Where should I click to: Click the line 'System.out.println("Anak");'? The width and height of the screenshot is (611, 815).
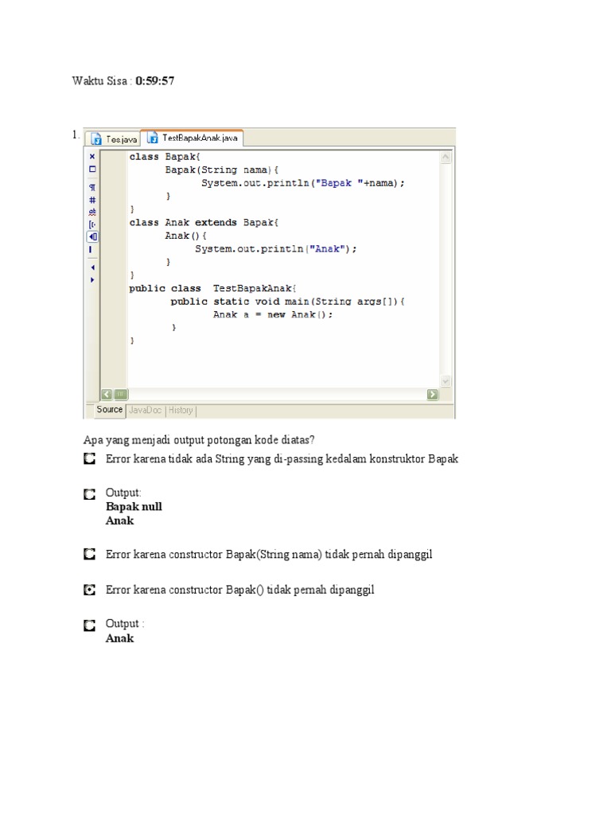(276, 249)
